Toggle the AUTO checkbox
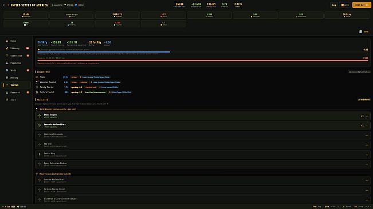The height and width of the screenshot is (209, 373). [x=345, y=5]
